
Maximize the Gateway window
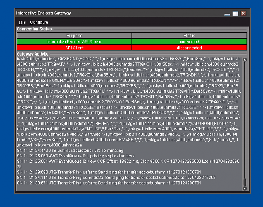(x=235, y=13)
